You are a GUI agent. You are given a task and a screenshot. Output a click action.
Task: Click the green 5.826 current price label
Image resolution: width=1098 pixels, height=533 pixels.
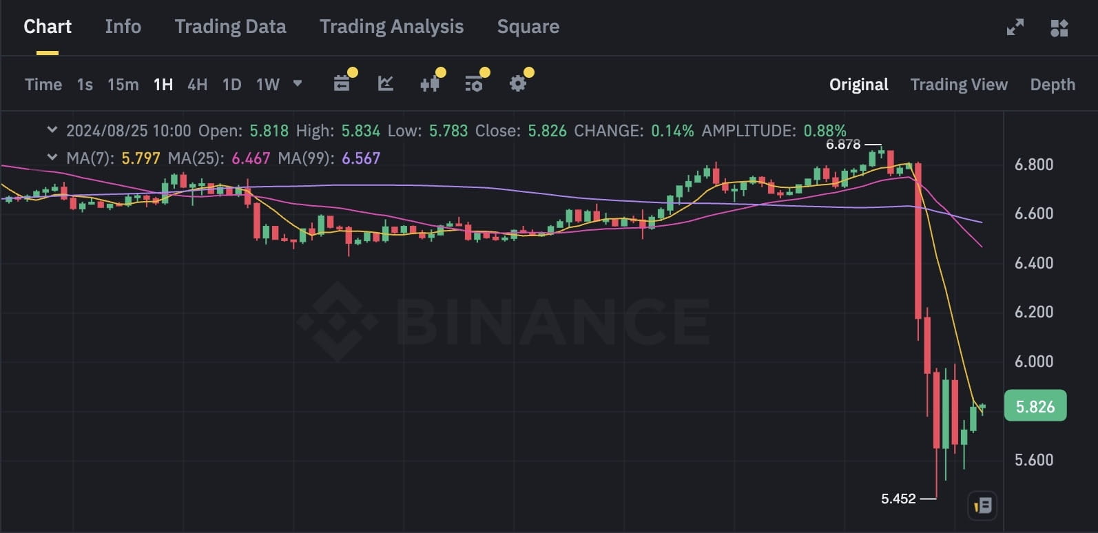click(1035, 406)
